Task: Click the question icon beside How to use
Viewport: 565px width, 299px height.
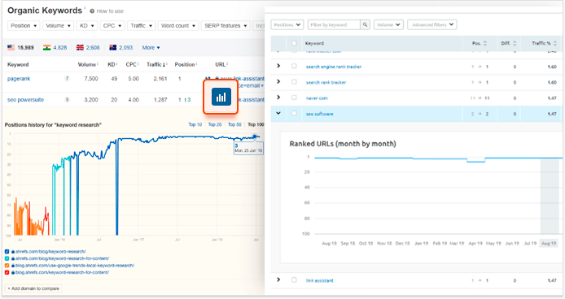Action: [x=92, y=11]
